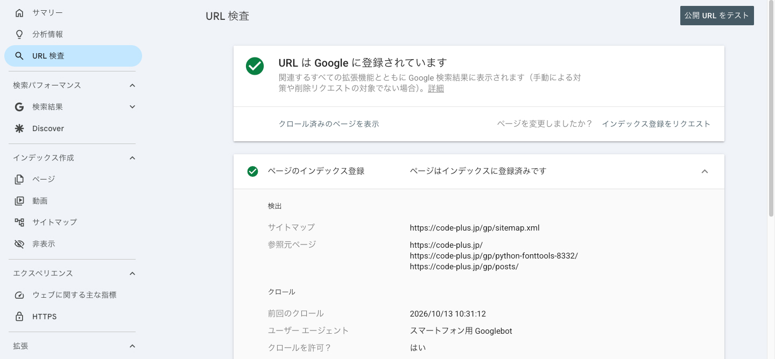775x359 pixels.
Task: Open 分析情報 in the sidebar
Action: pyautogui.click(x=73, y=34)
